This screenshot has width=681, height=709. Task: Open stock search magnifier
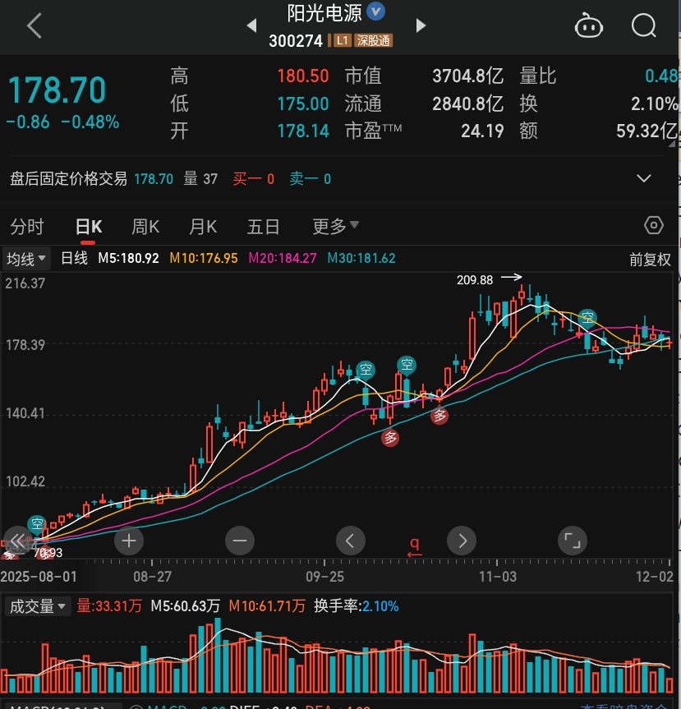643,25
